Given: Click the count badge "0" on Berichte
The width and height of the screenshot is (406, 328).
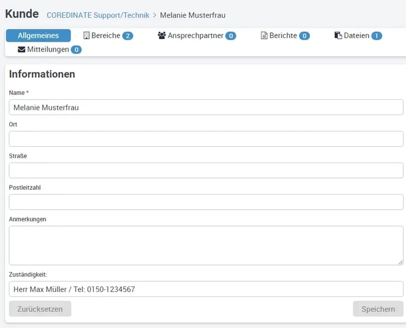Looking at the screenshot, I should pos(304,36).
